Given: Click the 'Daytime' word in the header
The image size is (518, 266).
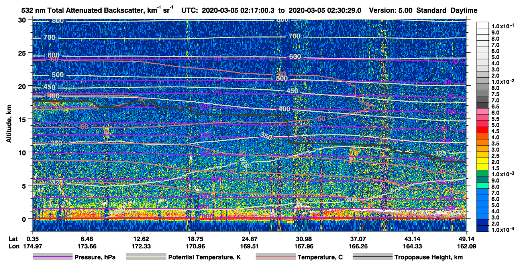Looking at the screenshot, I should pos(464,10).
